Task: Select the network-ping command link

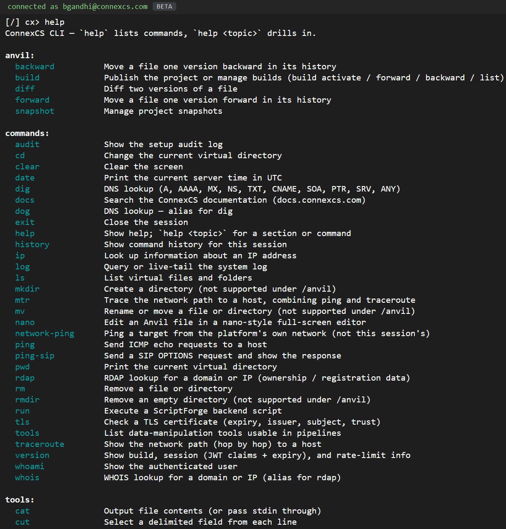Action: click(x=45, y=333)
